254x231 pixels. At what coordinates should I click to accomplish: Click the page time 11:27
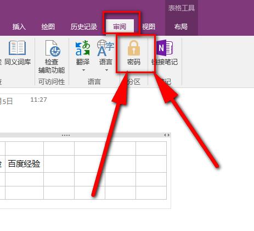click(38, 100)
